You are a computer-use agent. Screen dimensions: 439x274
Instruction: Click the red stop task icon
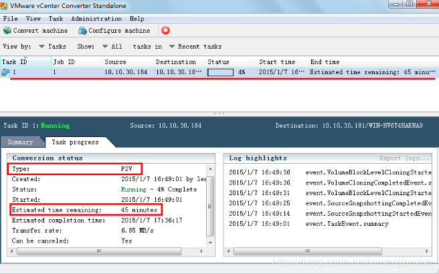pyautogui.click(x=165, y=30)
